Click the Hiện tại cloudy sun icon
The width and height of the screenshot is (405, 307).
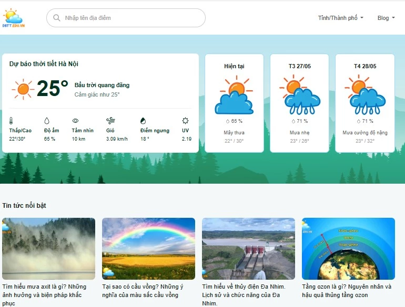click(234, 95)
